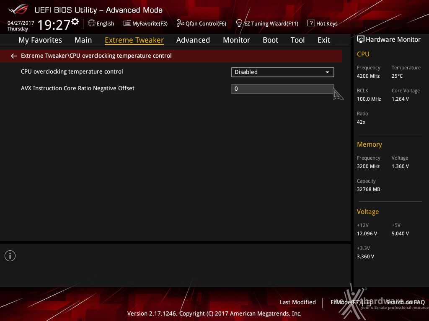Click the CPU temperature value 25°C
Screen dimensions: 429x321
(x=397, y=76)
